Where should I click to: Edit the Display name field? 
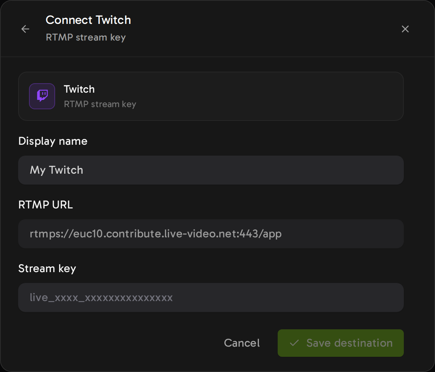(211, 170)
